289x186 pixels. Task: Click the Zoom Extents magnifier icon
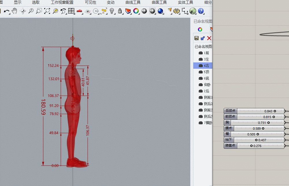click(x=47, y=11)
